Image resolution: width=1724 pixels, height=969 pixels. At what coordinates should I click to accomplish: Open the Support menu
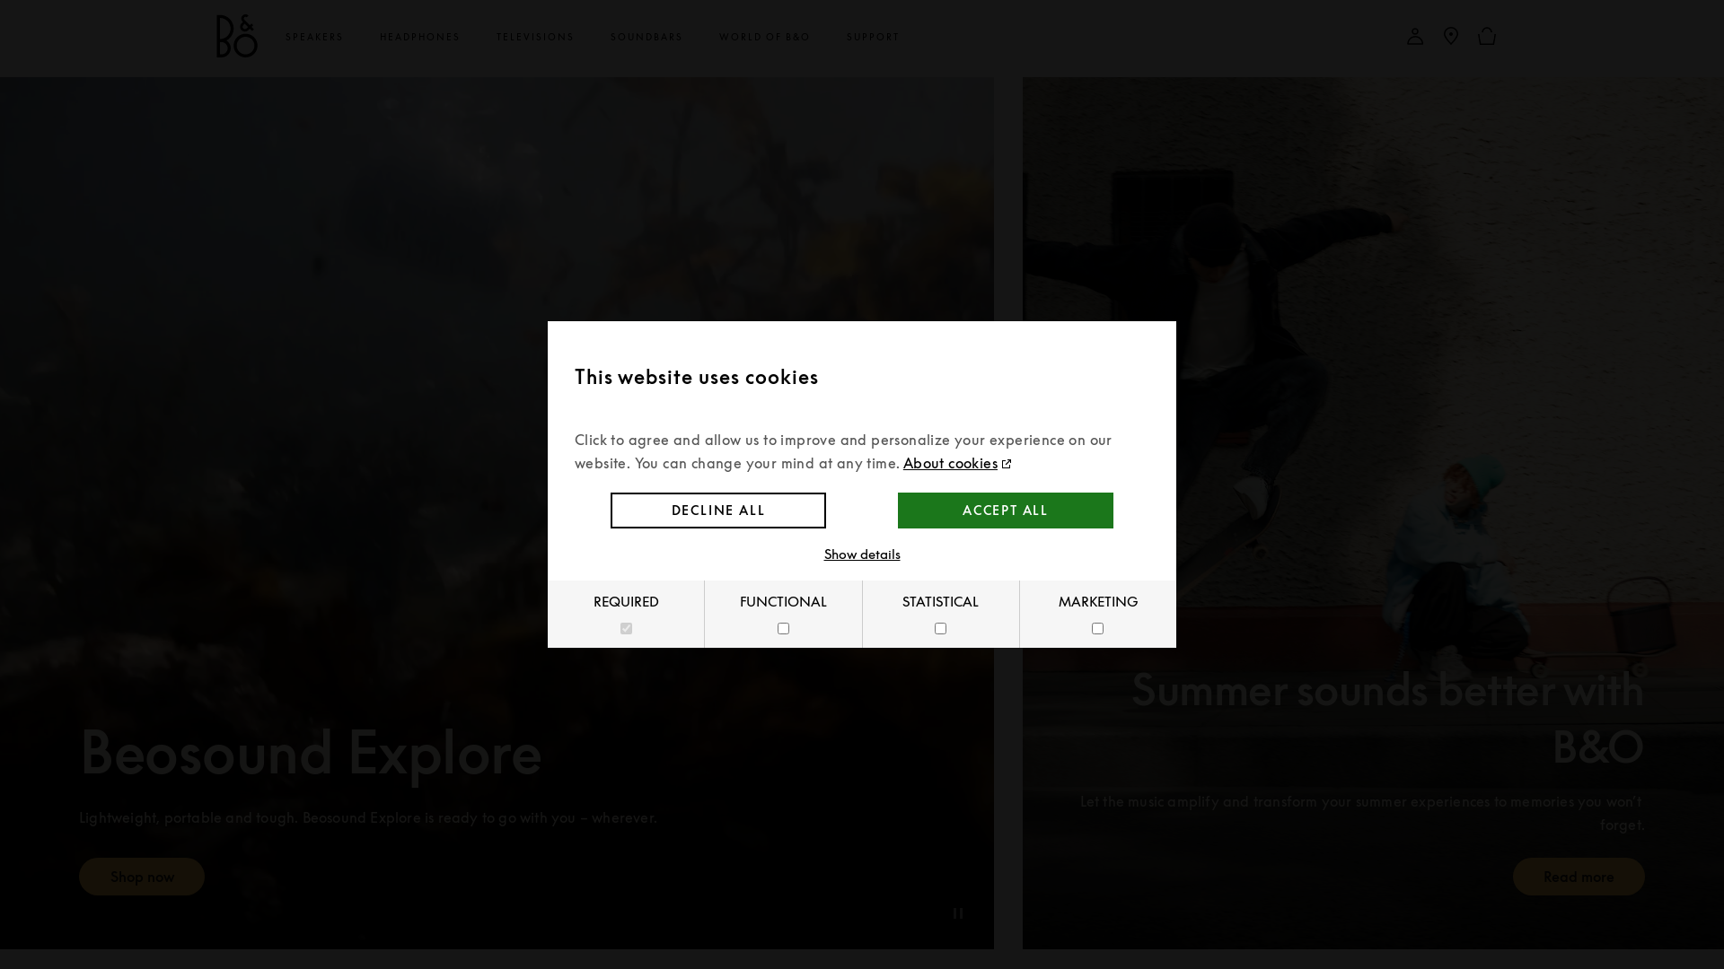pyautogui.click(x=873, y=38)
